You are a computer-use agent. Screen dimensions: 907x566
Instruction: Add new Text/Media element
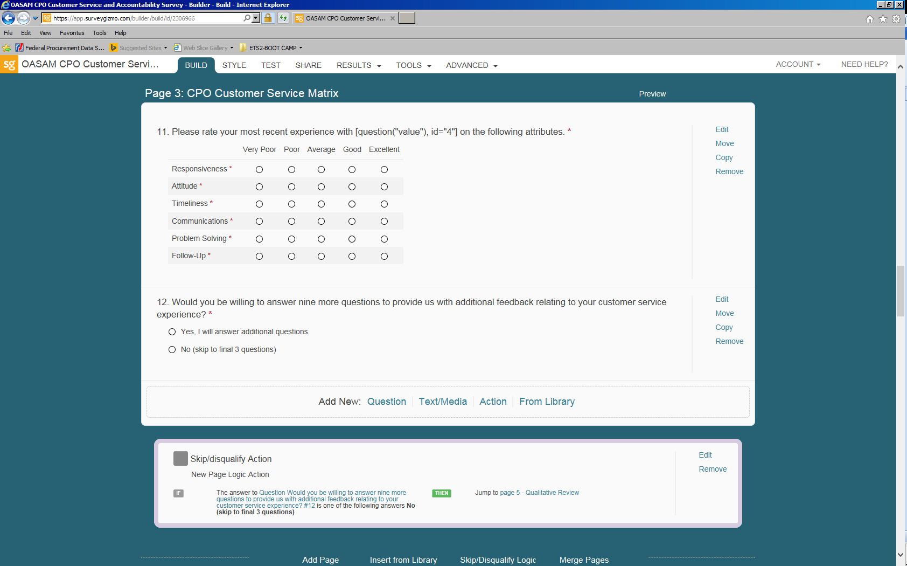click(443, 402)
